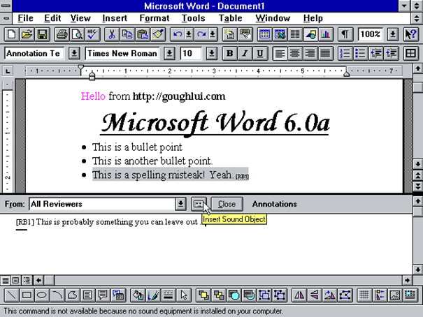This screenshot has height=317, width=423.
Task: Open the Format menu
Action: tap(155, 18)
